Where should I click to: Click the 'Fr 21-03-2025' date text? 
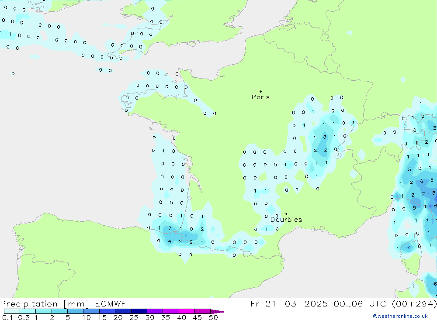pyautogui.click(x=289, y=304)
